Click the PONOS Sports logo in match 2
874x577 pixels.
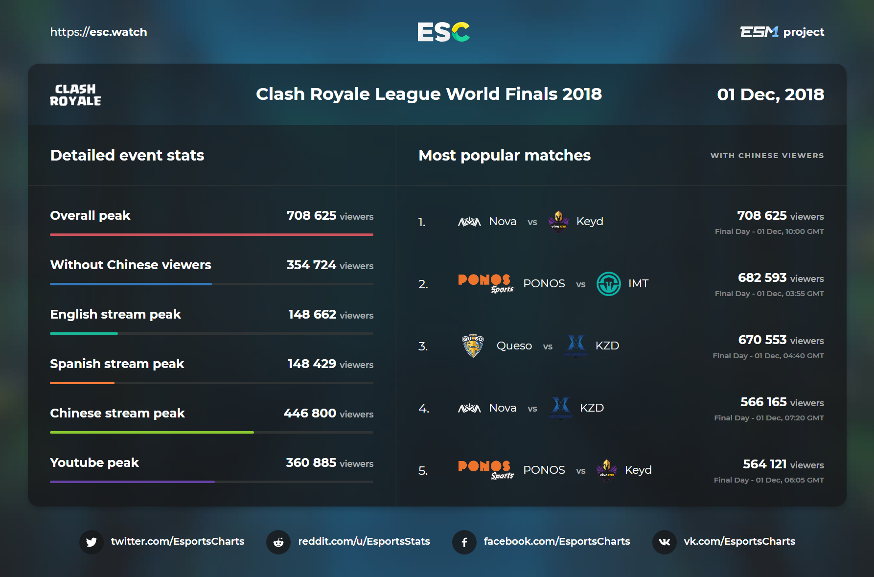pyautogui.click(x=485, y=283)
